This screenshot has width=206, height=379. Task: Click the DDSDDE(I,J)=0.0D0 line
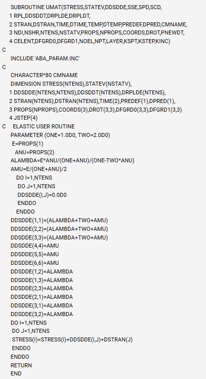click(x=42, y=195)
